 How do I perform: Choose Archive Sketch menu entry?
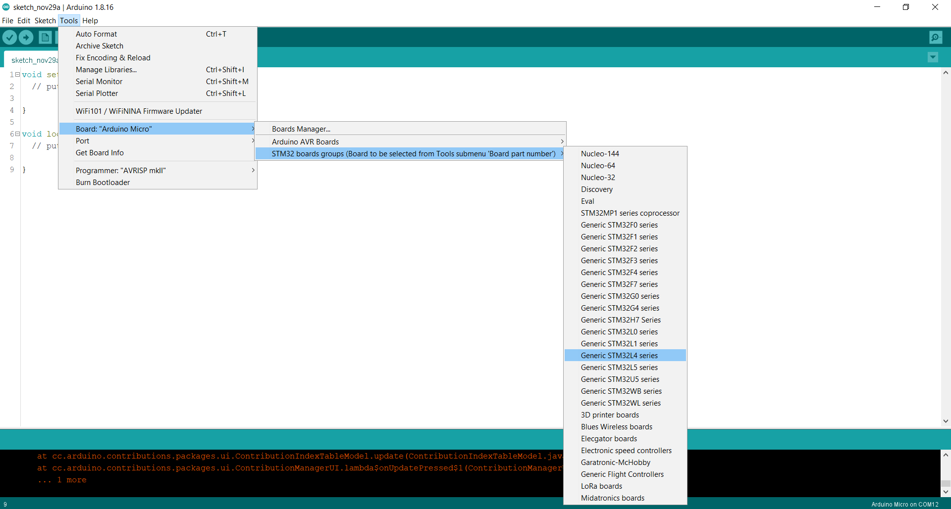(158, 46)
